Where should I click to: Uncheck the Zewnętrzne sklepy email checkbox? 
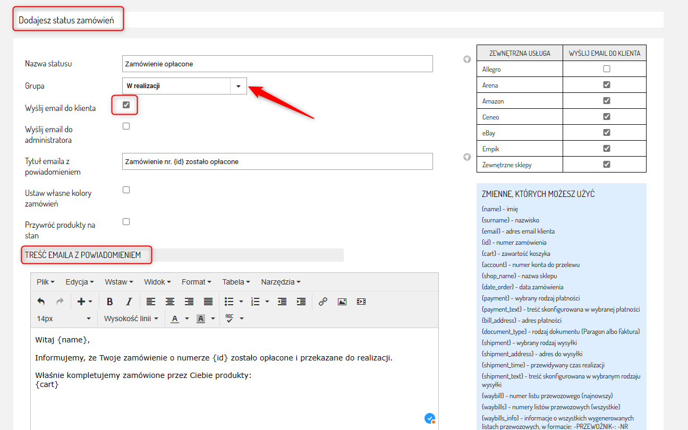[607, 165]
